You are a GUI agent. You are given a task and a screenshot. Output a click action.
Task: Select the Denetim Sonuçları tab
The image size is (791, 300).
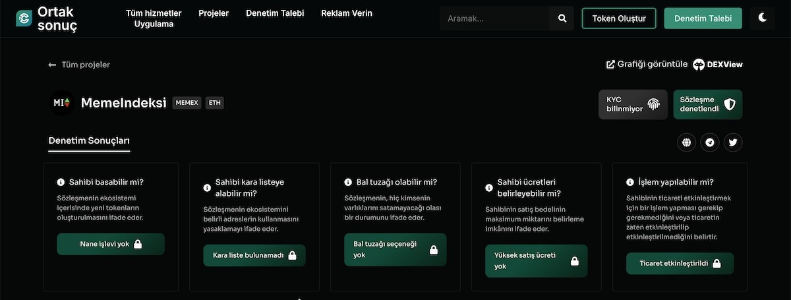pos(89,141)
